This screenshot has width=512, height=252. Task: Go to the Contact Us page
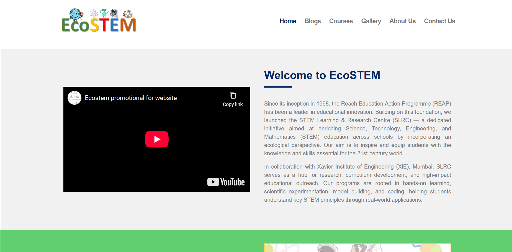(439, 21)
